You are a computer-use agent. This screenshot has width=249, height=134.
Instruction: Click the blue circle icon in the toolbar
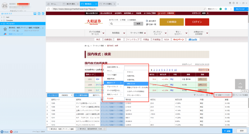[226, 9]
